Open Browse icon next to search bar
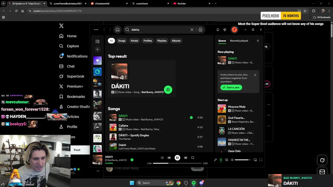333x187 pixels. (200, 30)
